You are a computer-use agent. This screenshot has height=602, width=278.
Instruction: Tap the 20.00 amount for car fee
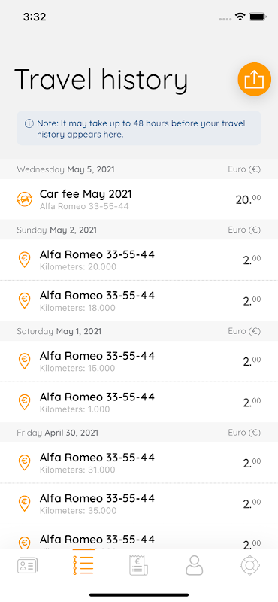point(248,199)
